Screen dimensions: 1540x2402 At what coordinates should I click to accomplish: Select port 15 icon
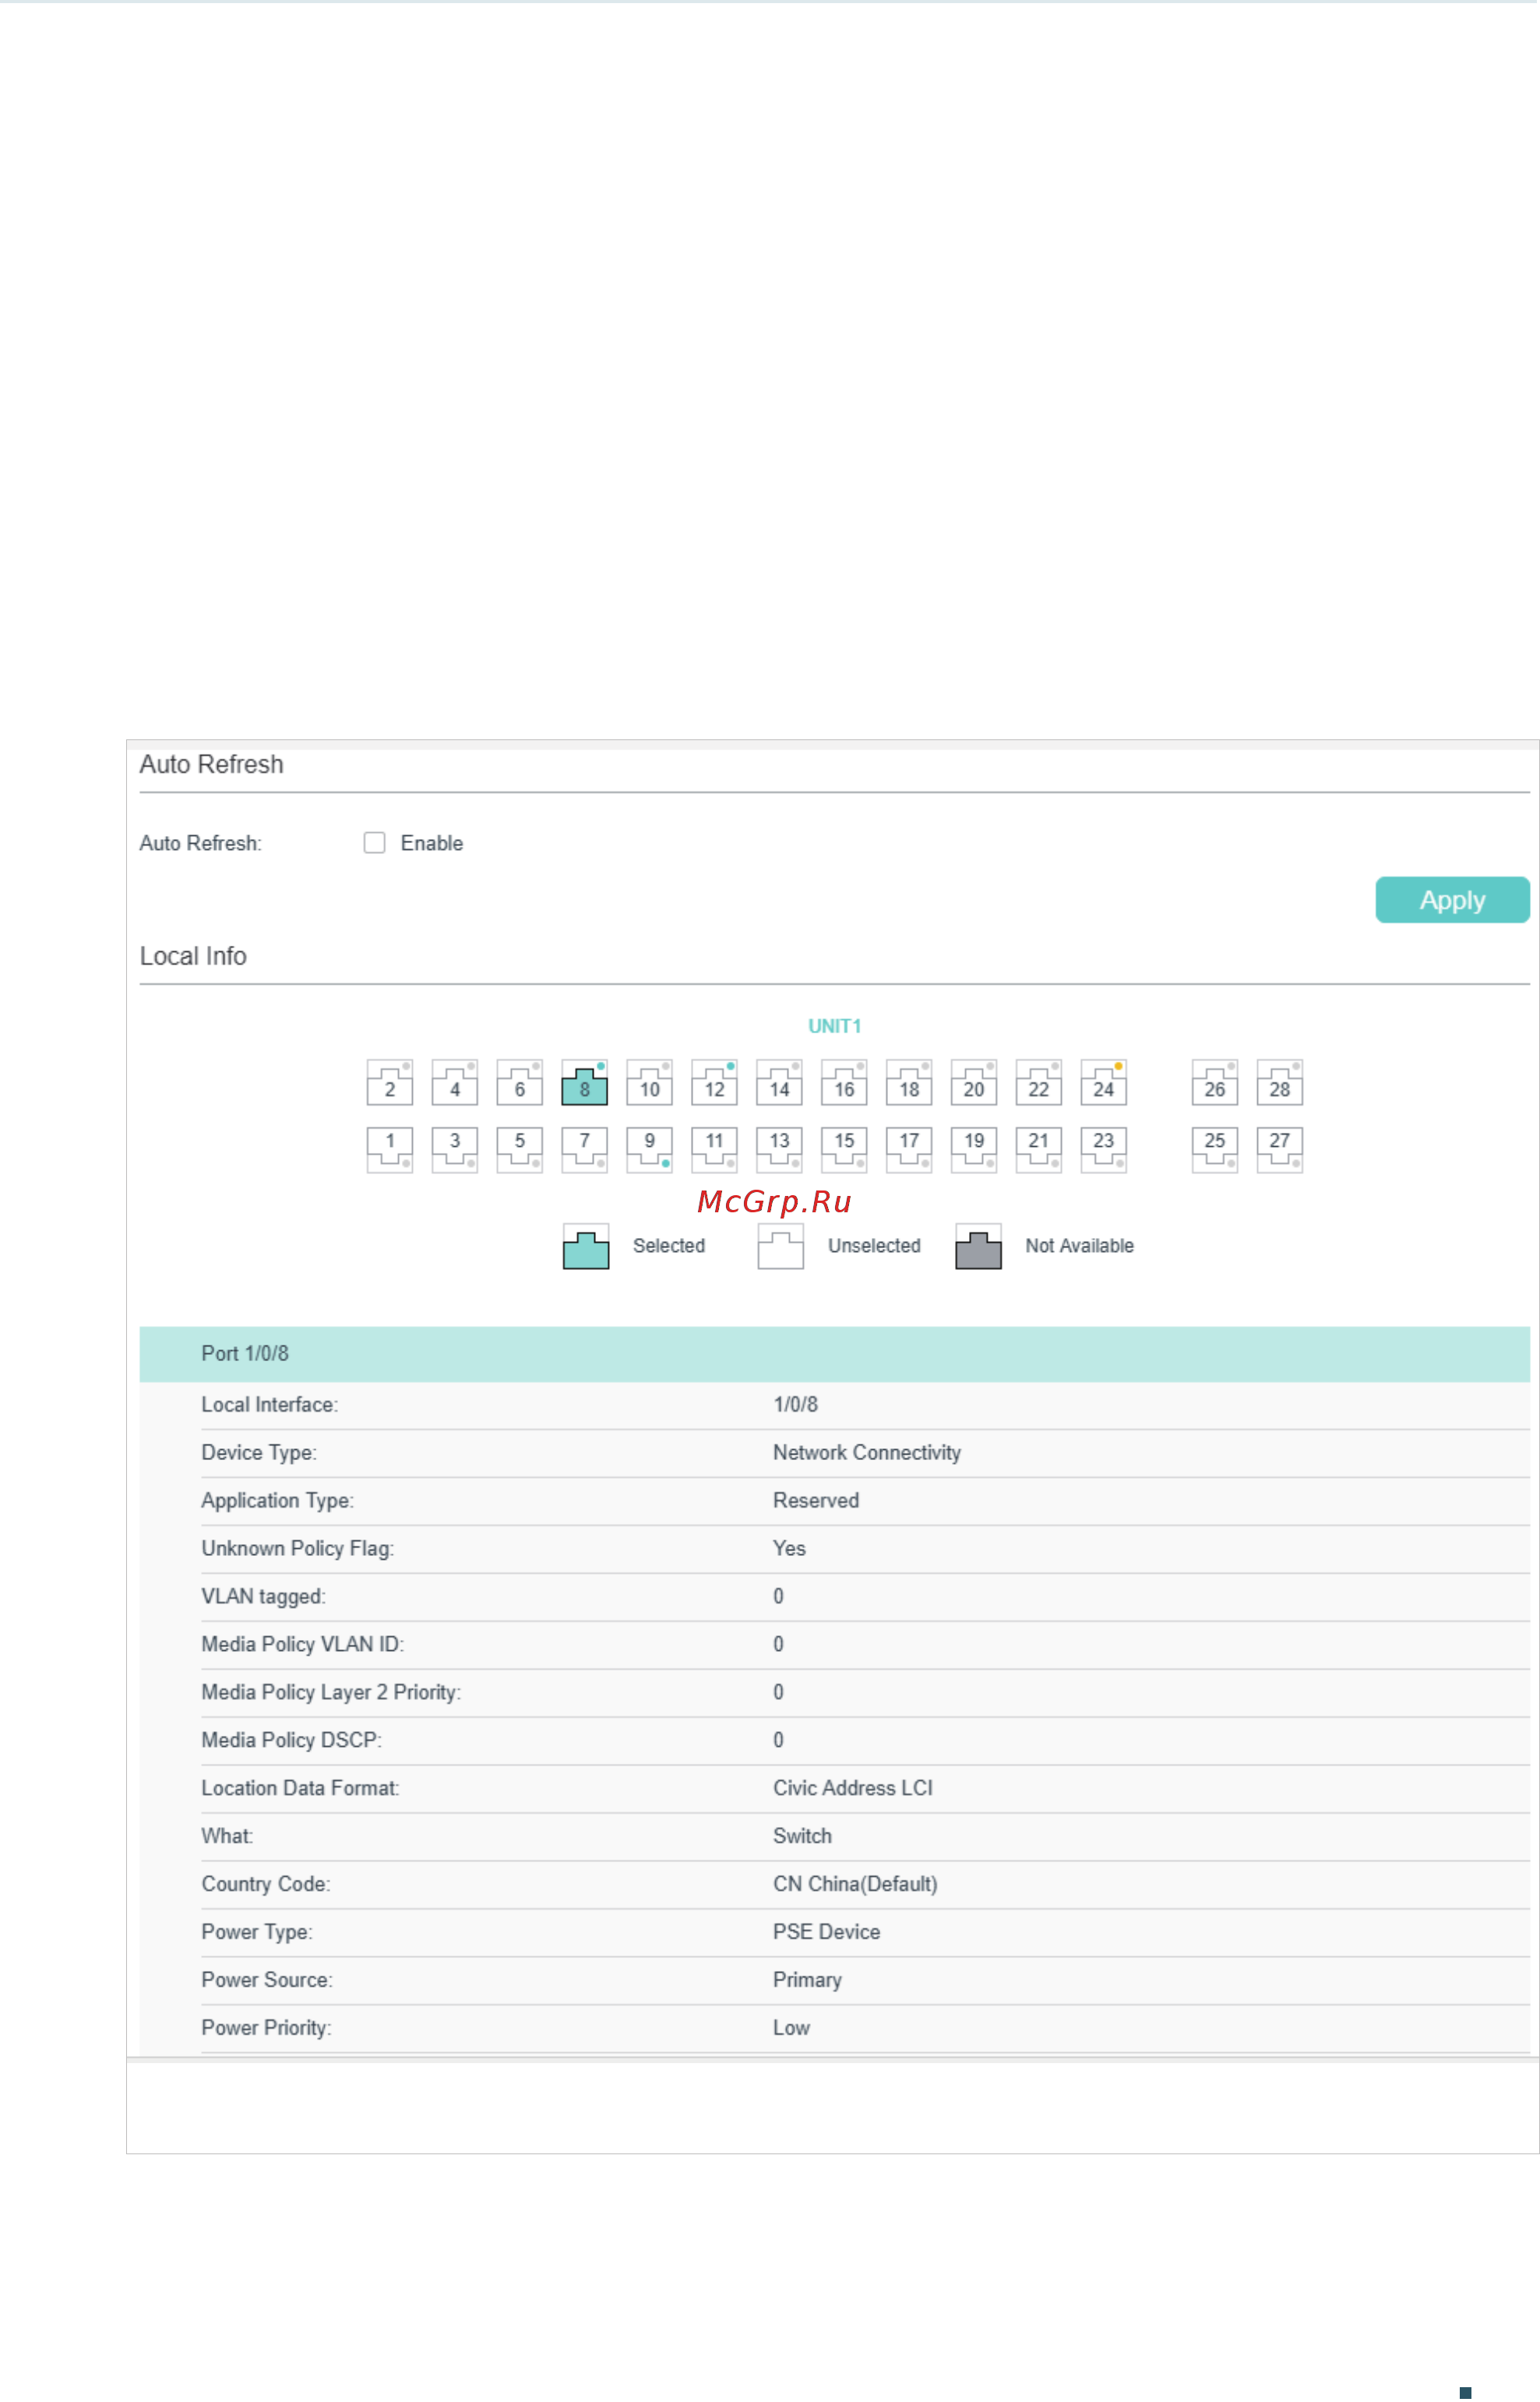pyautogui.click(x=845, y=1150)
